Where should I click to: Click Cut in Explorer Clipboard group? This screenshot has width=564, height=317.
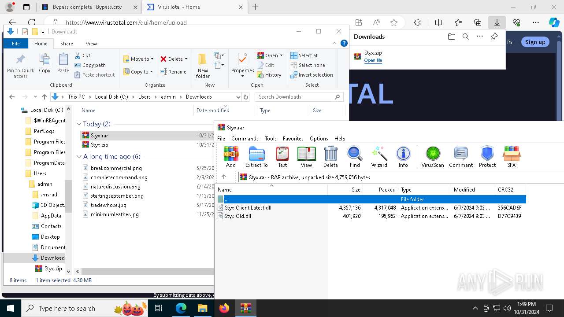click(x=82, y=55)
